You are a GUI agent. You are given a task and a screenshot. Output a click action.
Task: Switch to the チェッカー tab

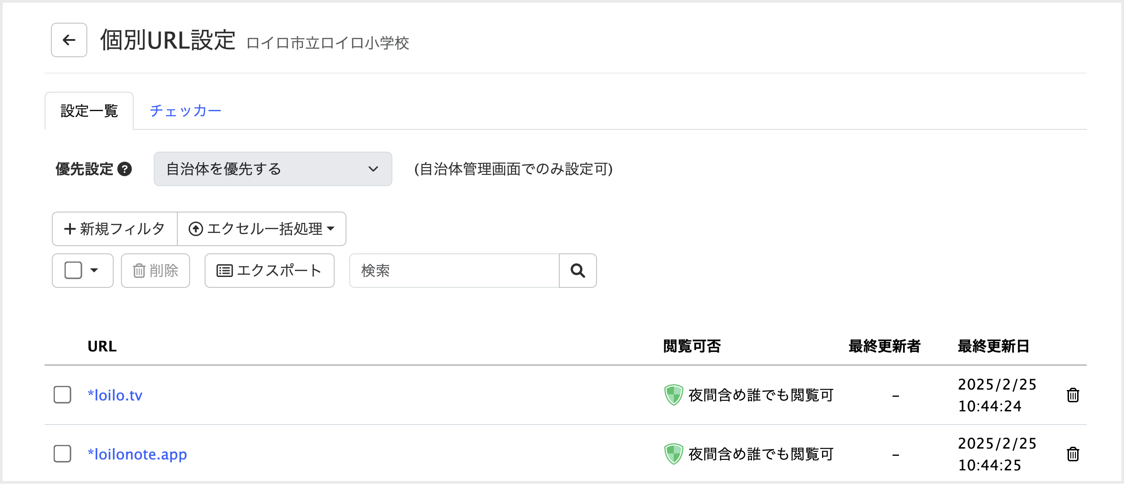pyautogui.click(x=186, y=111)
